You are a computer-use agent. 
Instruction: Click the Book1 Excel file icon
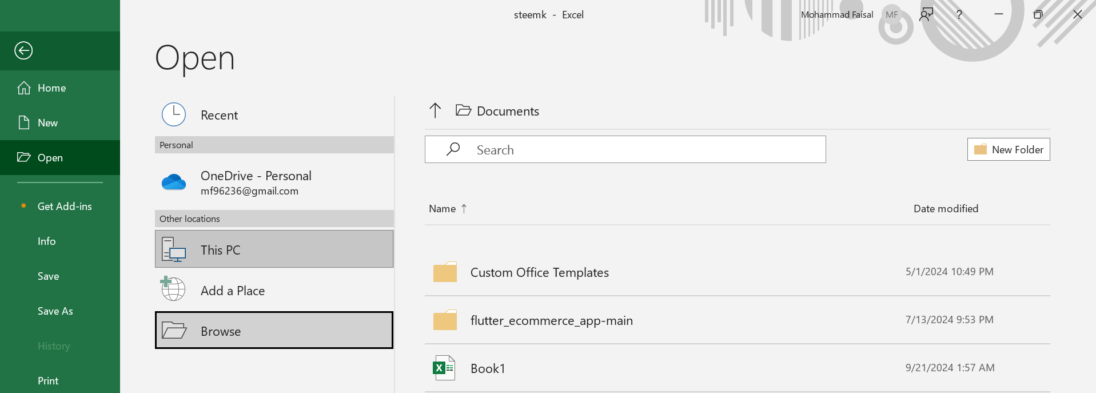pos(444,368)
